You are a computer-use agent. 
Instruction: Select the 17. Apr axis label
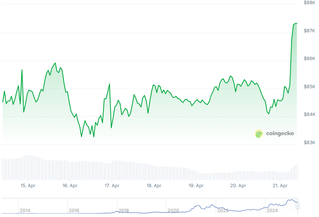112,186
